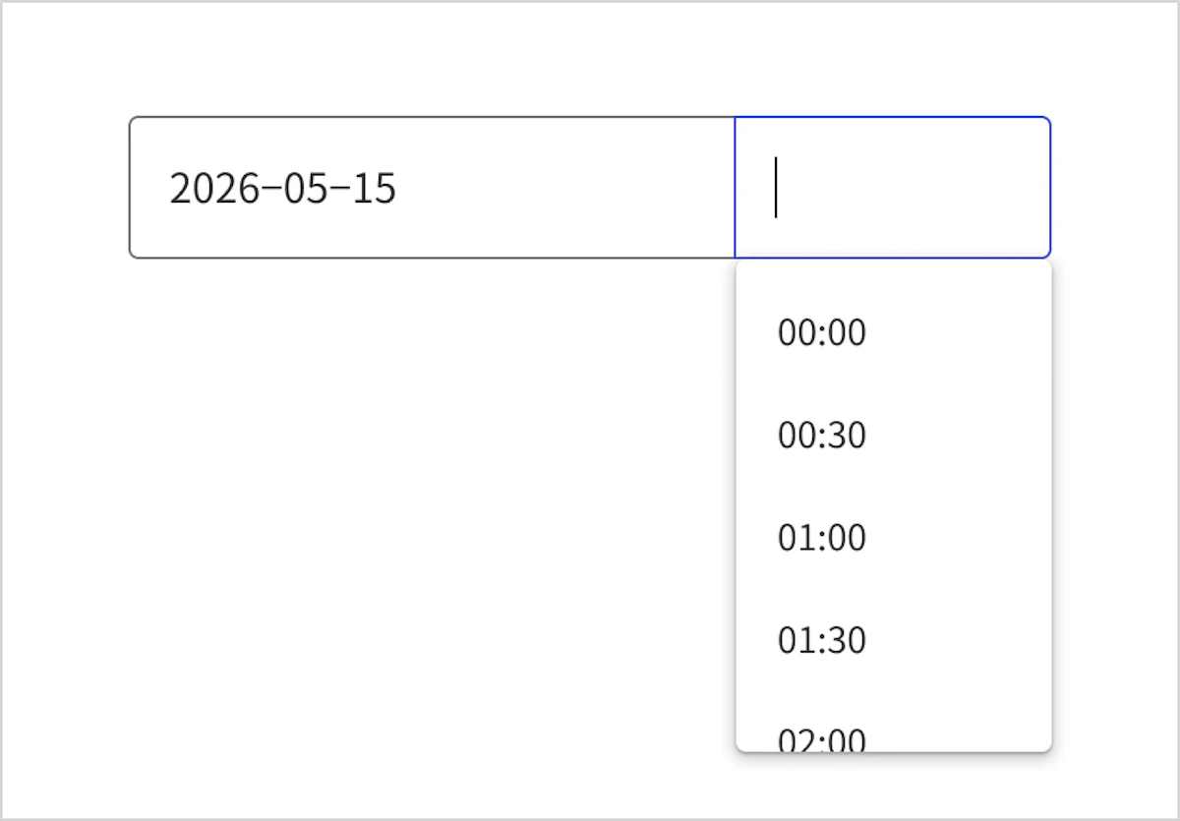This screenshot has width=1180, height=821.
Task: Set the time to 02:00 at list bottom
Action: coord(893,721)
